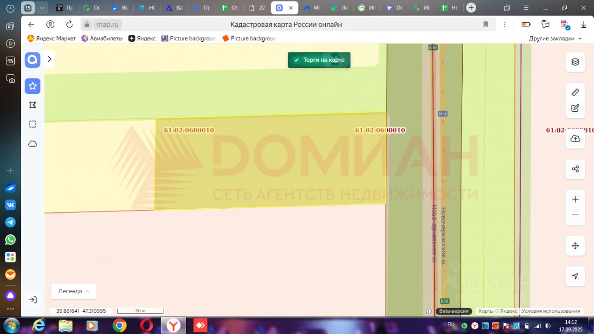Select the ruler measurement tool
The width and height of the screenshot is (594, 334).
tap(575, 92)
